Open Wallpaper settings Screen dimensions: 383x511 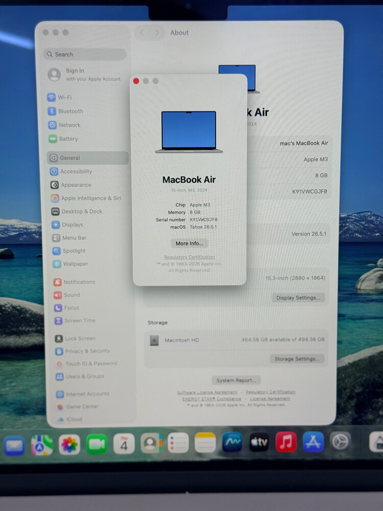coord(70,264)
